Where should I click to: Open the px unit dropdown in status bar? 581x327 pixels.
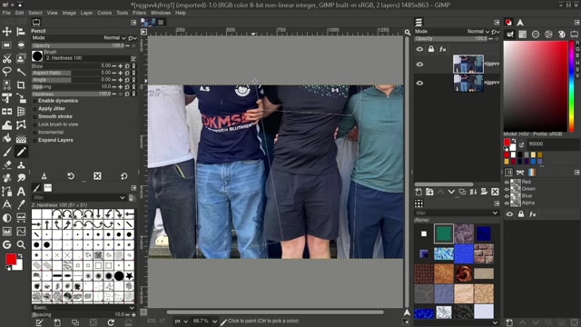pyautogui.click(x=182, y=321)
